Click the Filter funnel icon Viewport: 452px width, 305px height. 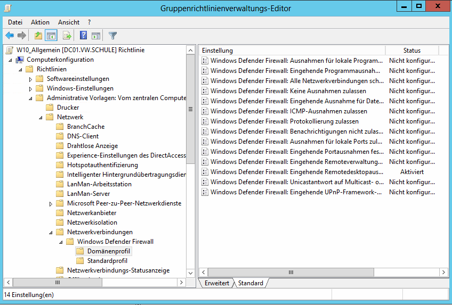click(x=112, y=36)
